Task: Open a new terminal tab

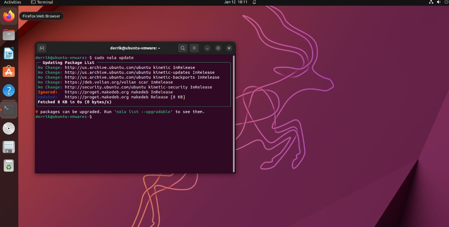Action: click(42, 48)
